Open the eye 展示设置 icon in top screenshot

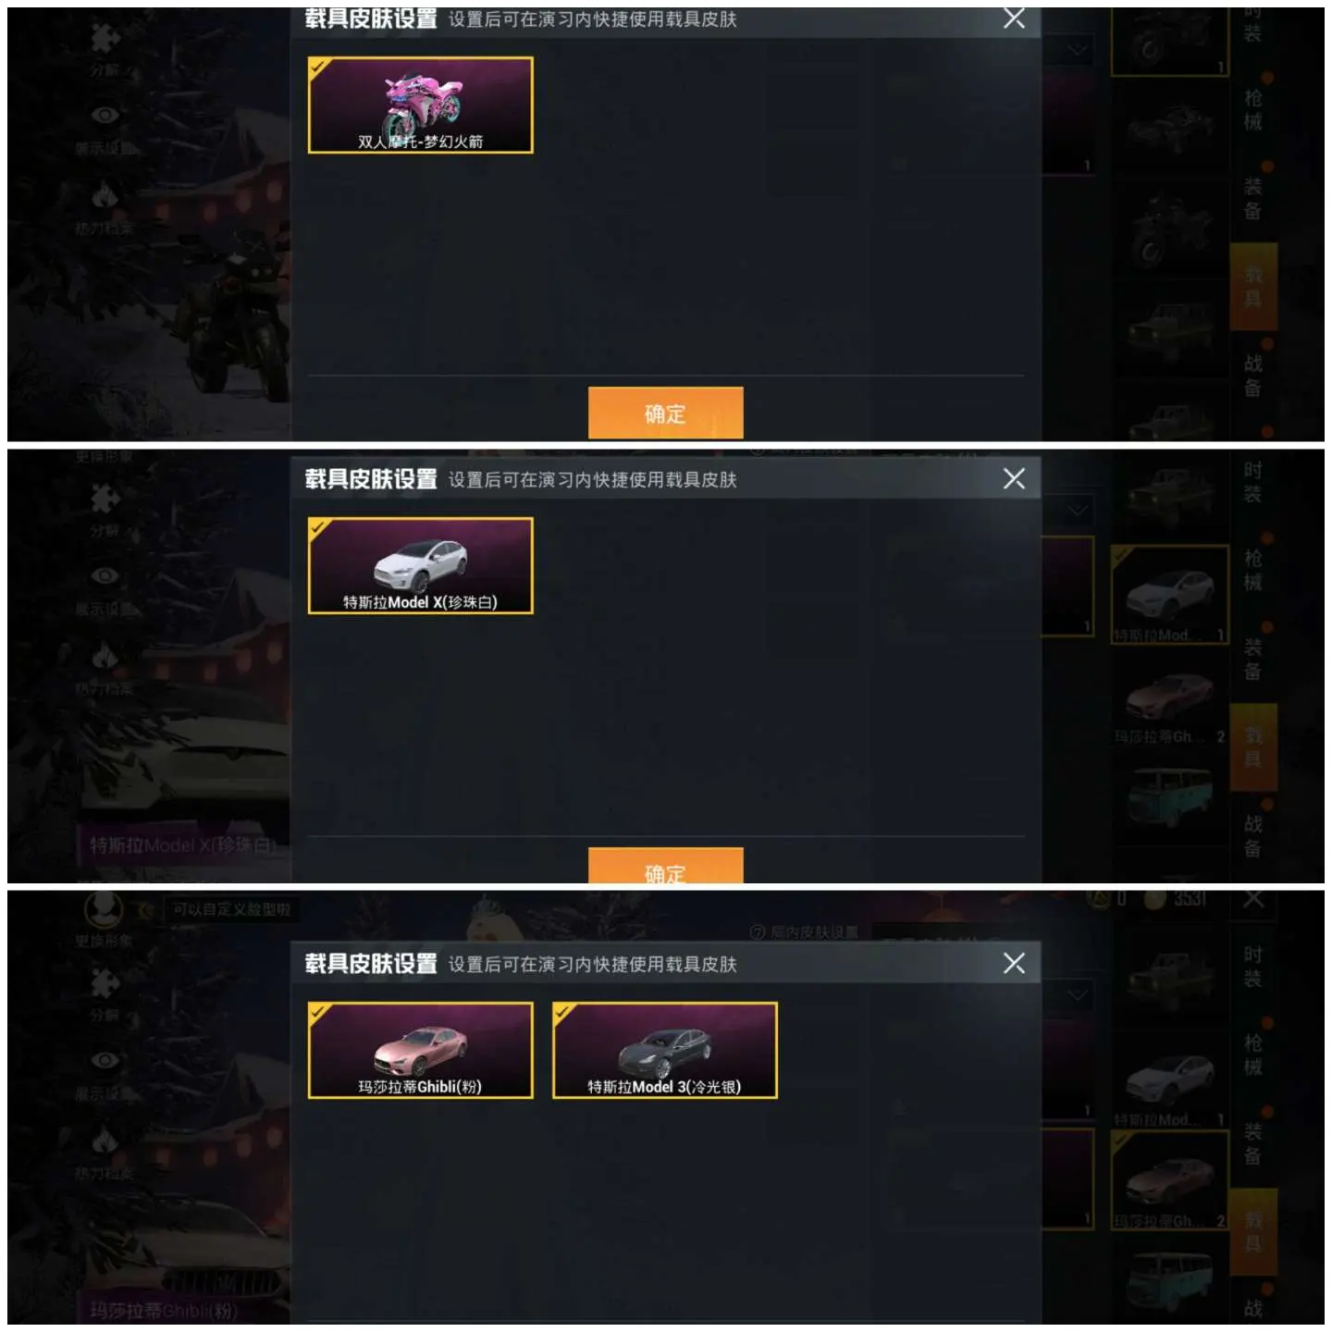[105, 116]
